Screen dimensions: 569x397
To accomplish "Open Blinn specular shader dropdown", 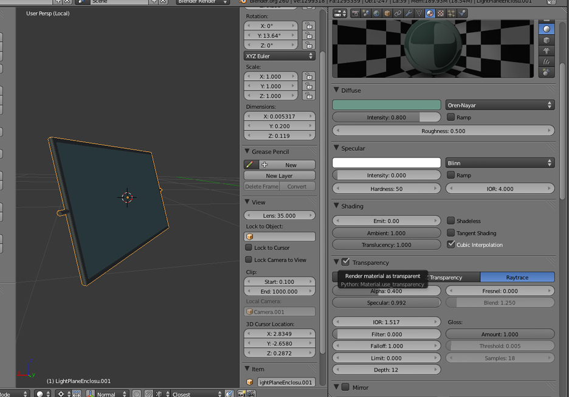I will (500, 164).
